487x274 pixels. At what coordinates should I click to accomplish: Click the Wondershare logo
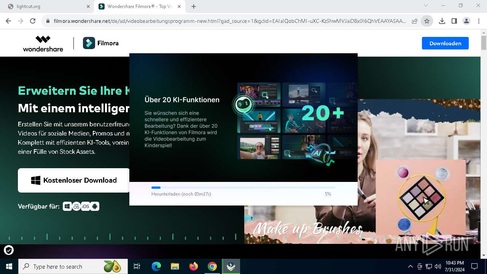pyautogui.click(x=43, y=43)
